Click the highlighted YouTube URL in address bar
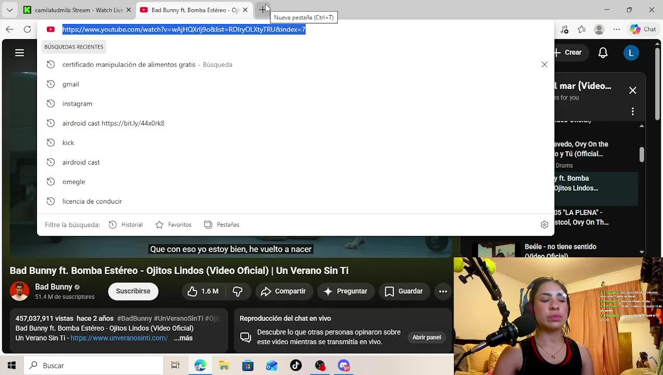 [184, 29]
